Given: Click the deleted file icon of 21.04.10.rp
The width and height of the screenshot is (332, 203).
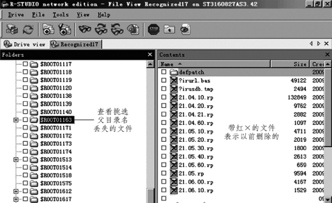Looking at the screenshot, I should pos(174,97).
